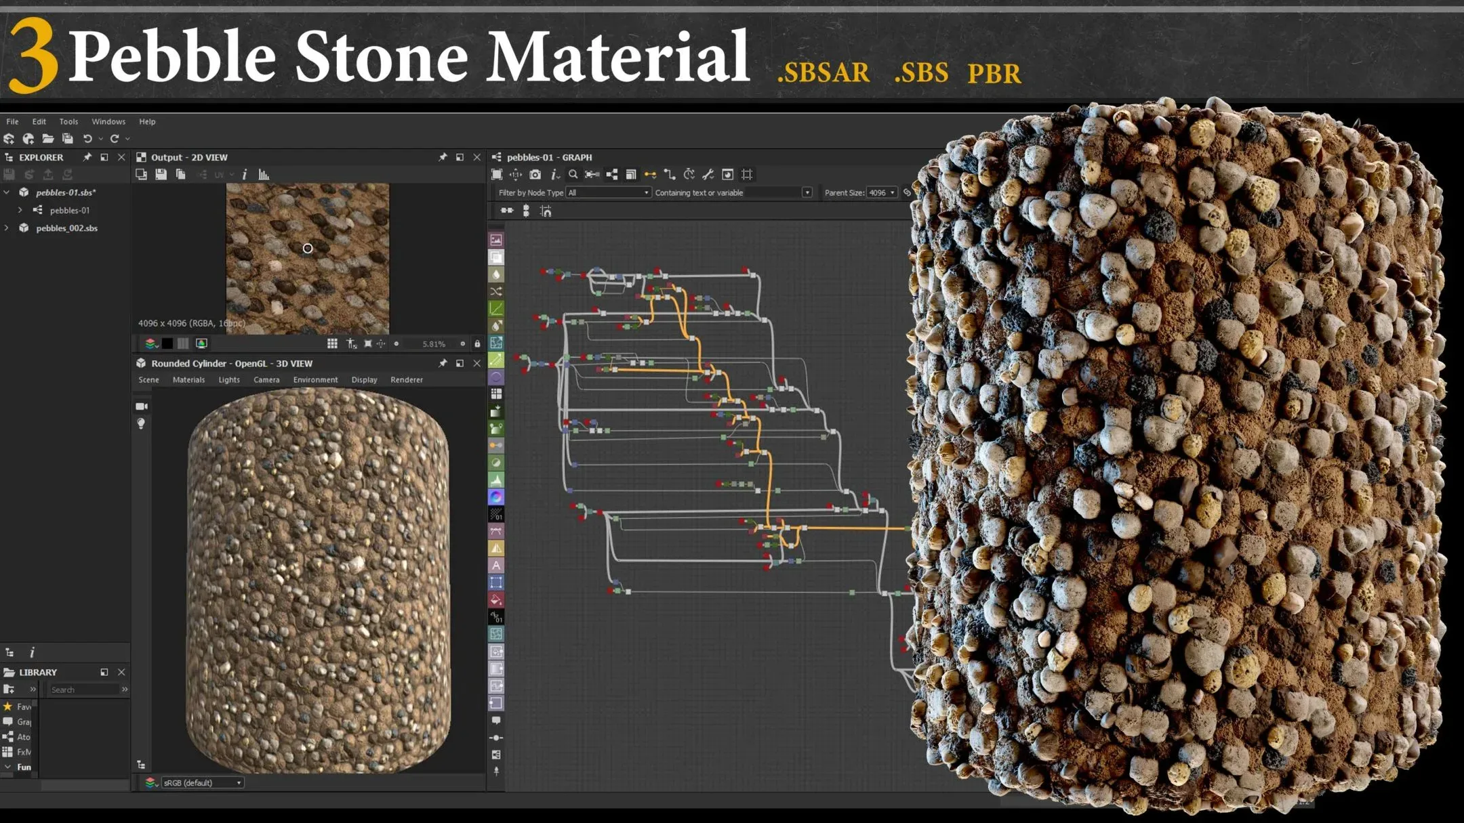Click the Text 'A' node icon in palette

(x=496, y=565)
